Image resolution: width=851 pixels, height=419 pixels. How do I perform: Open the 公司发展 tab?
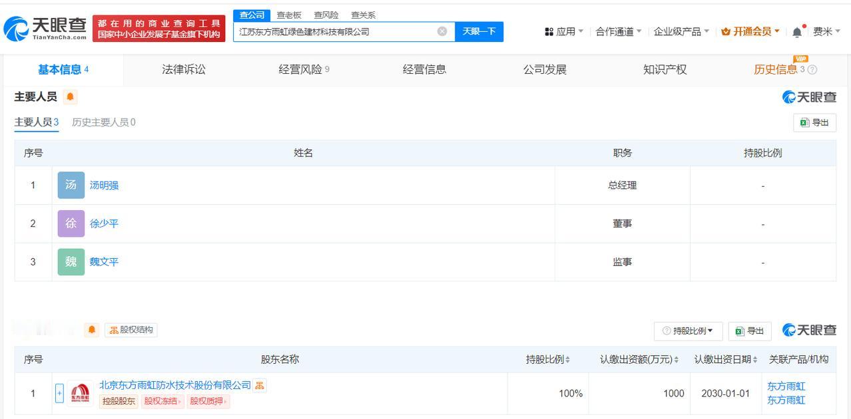[x=545, y=70]
